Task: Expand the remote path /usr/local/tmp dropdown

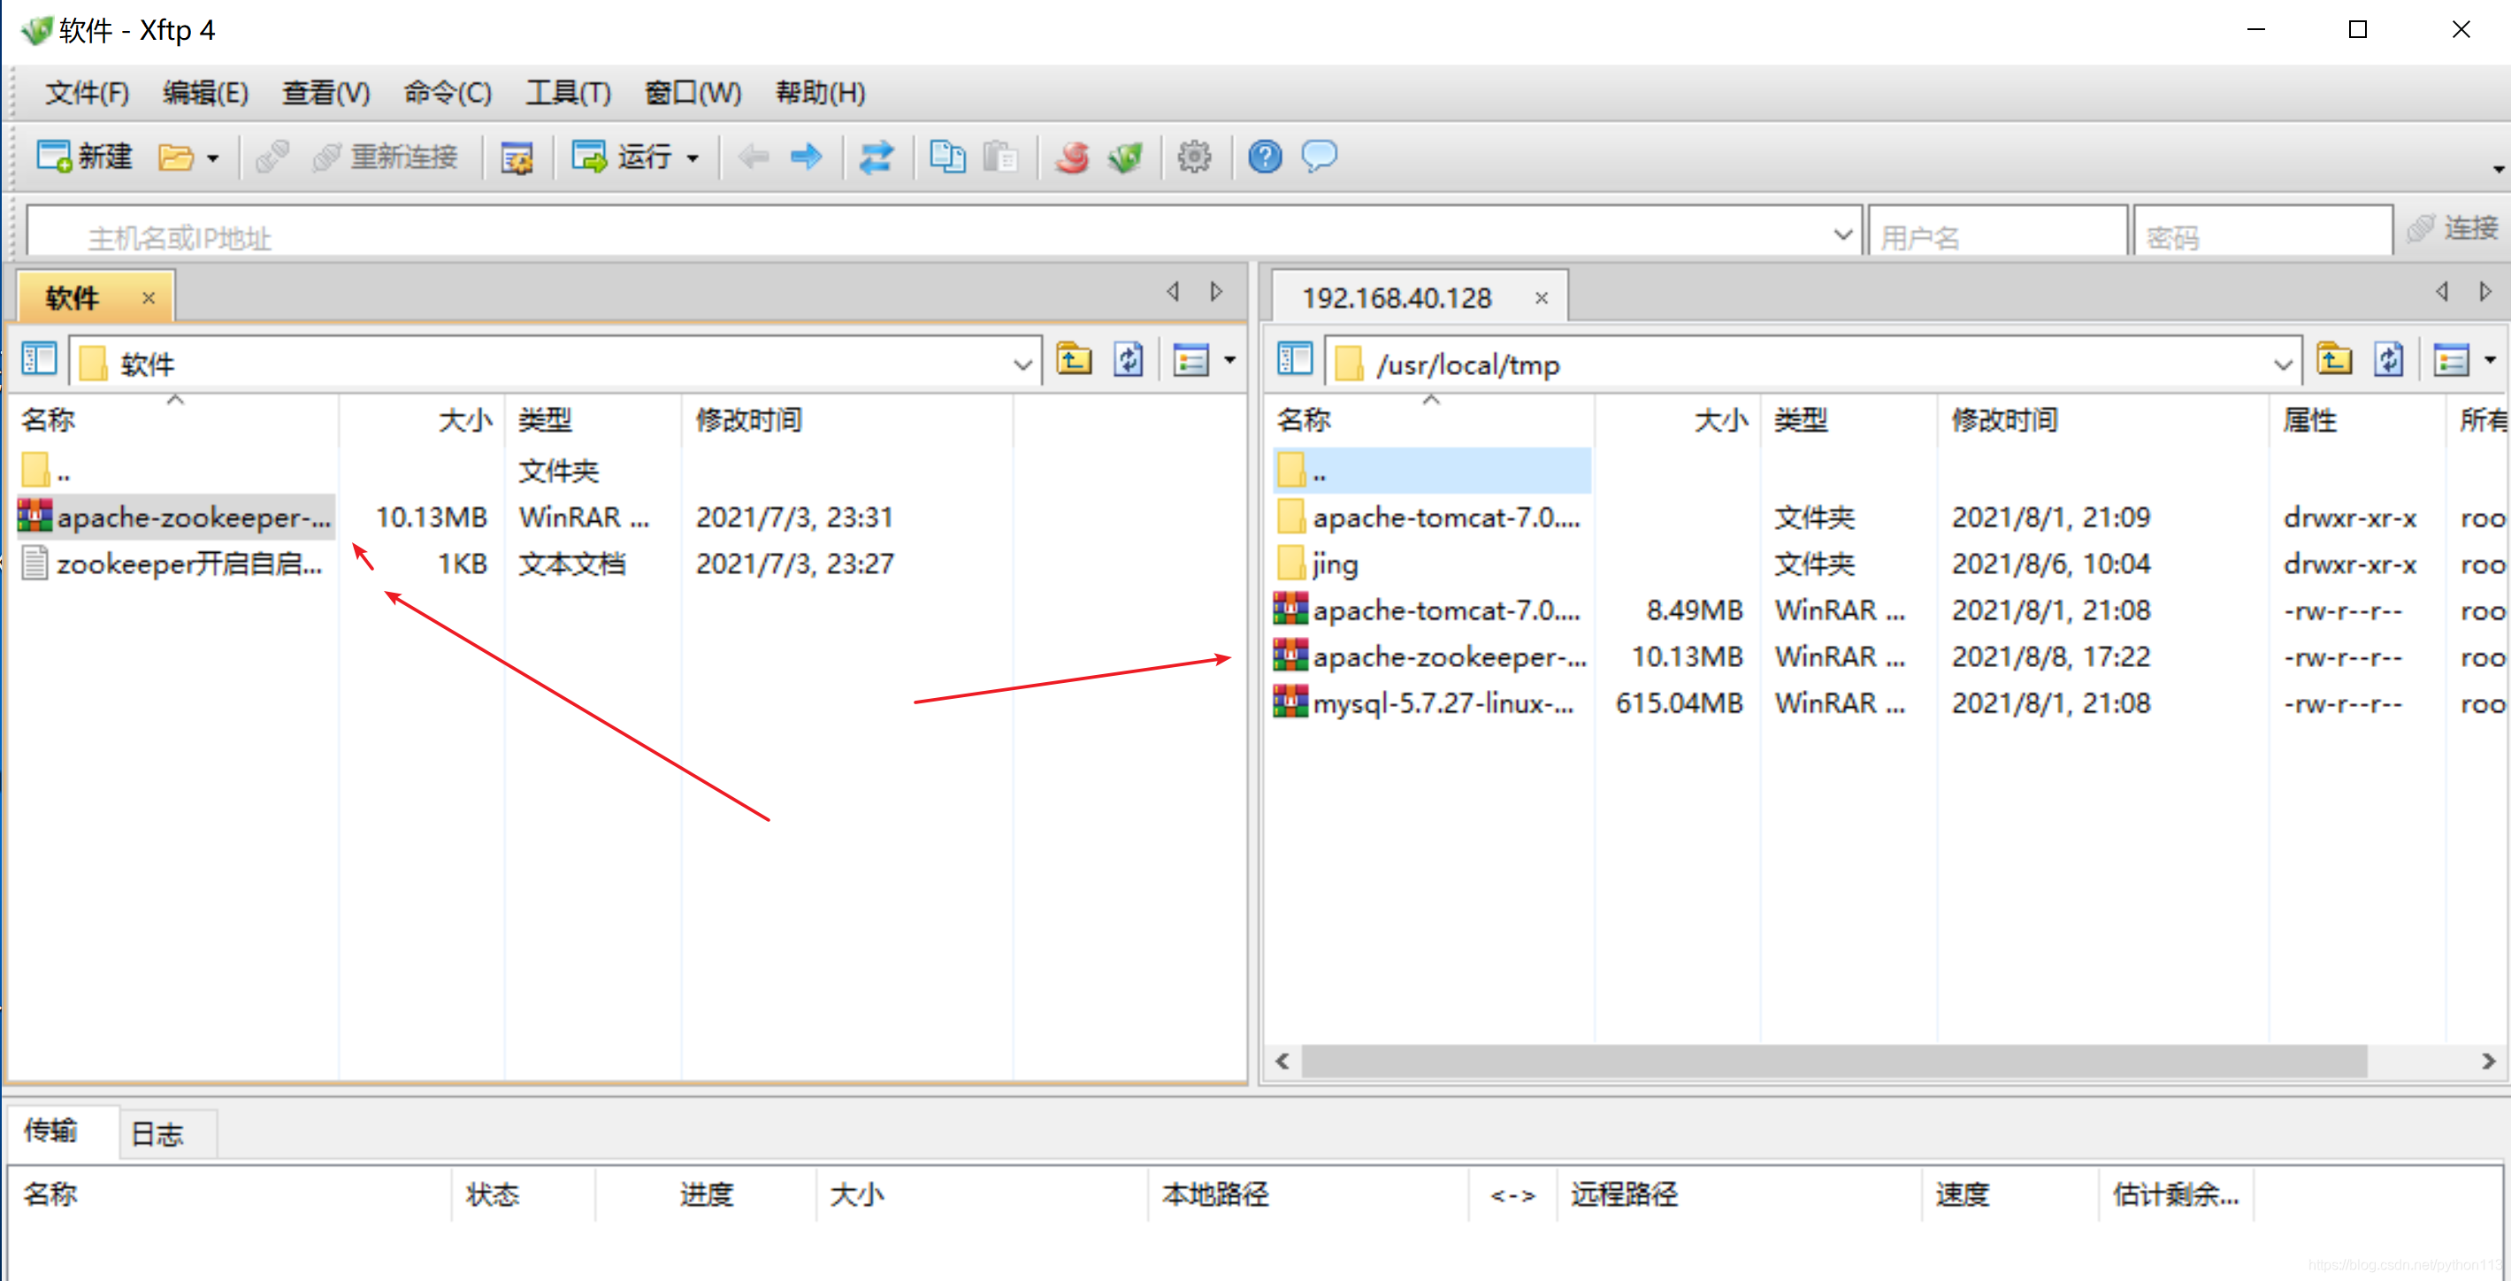Action: coord(2282,364)
